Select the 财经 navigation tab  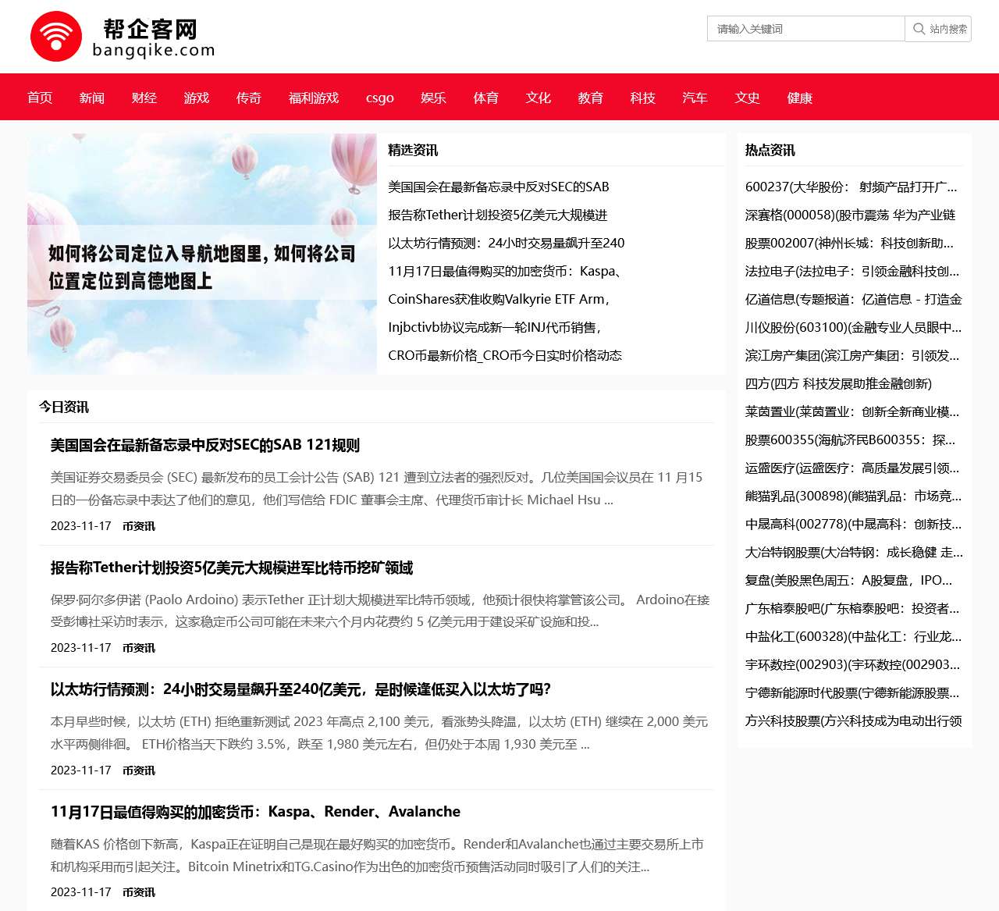144,98
